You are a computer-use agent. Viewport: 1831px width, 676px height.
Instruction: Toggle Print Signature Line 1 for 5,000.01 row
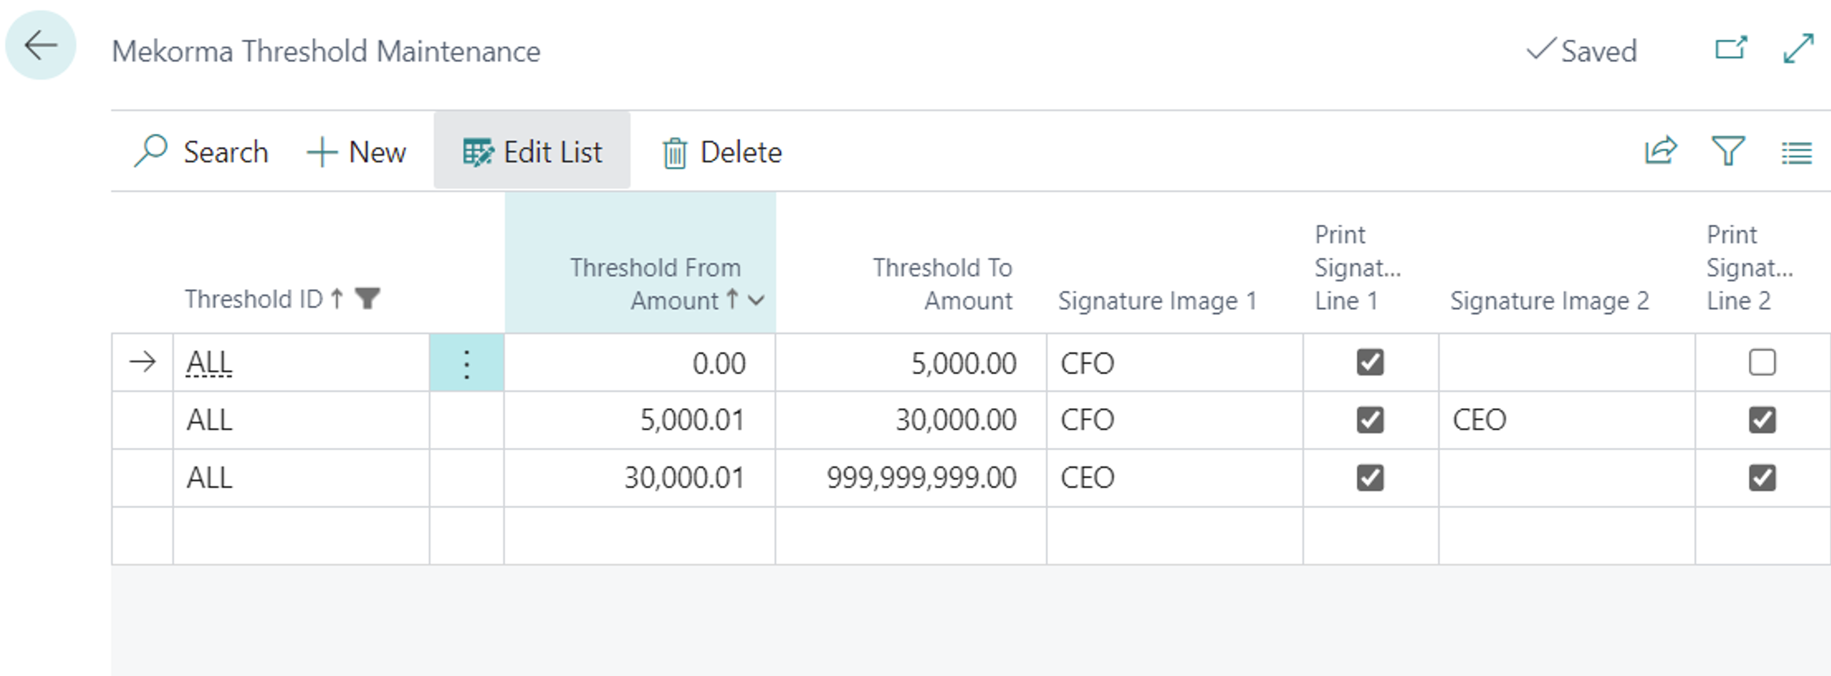[1370, 419]
